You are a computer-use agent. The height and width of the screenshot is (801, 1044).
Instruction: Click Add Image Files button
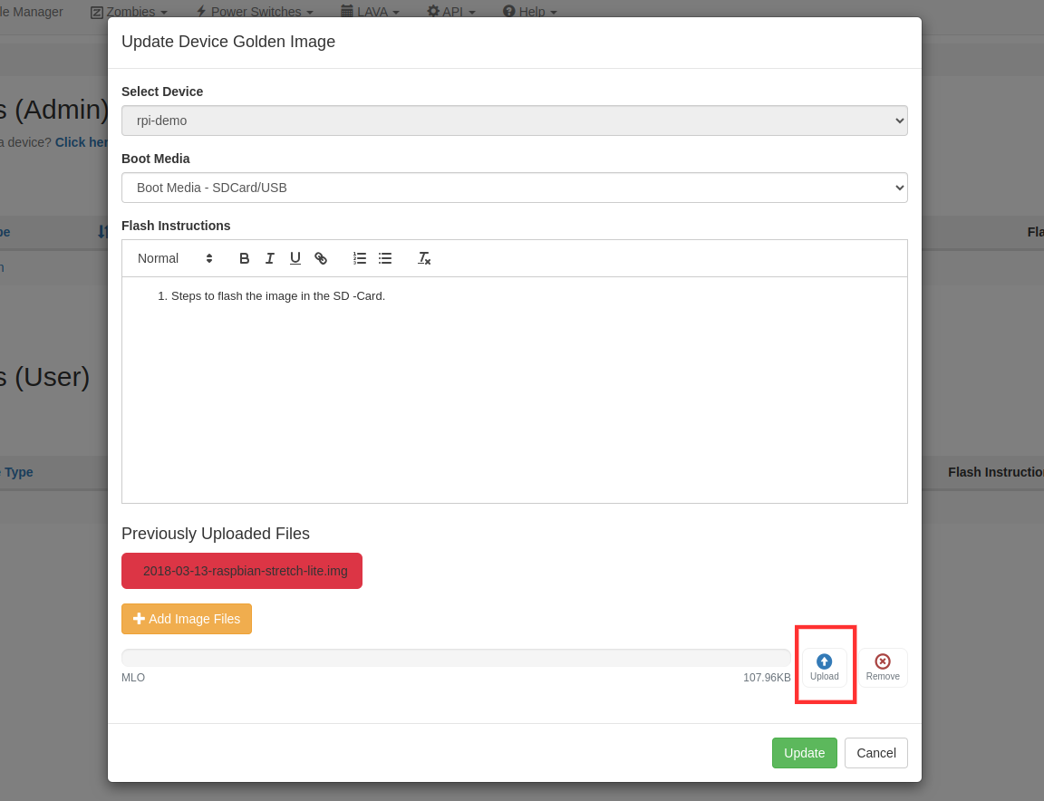tap(187, 619)
